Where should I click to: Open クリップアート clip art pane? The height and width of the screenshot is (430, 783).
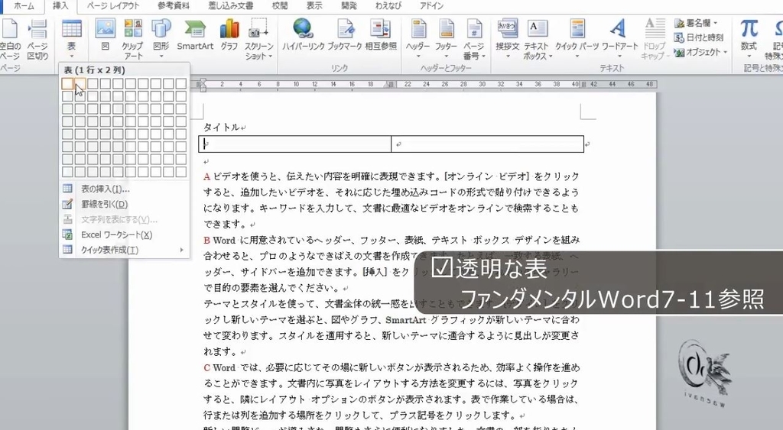pos(133,39)
